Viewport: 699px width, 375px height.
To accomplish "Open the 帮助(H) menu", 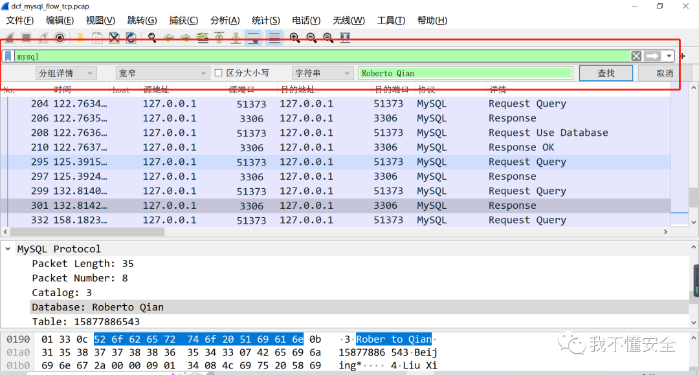I will pos(432,20).
